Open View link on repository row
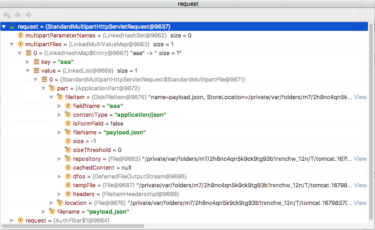 point(360,159)
